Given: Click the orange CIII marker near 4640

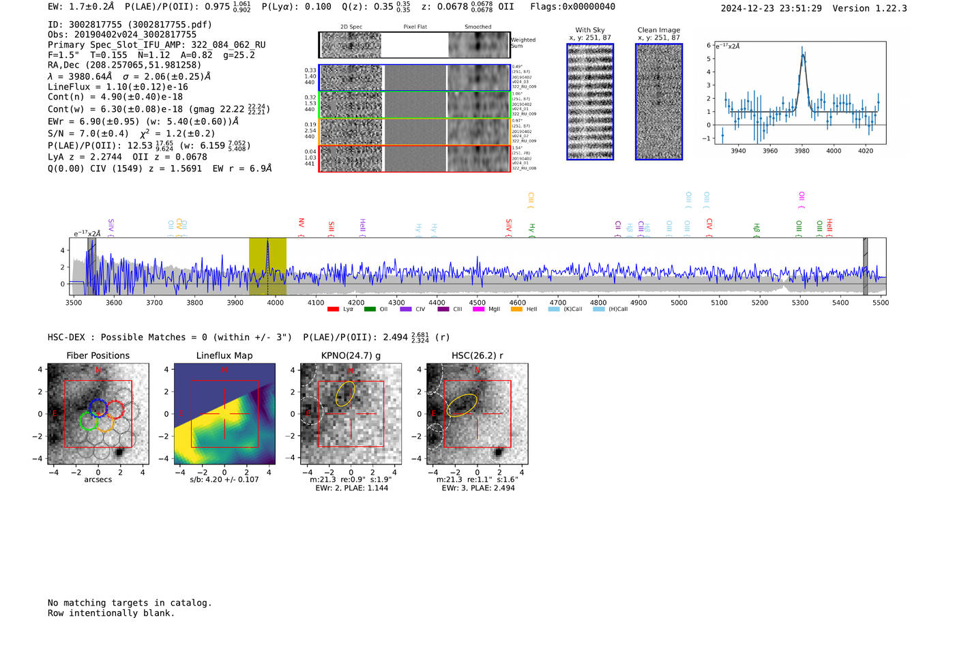Looking at the screenshot, I should coord(531,200).
